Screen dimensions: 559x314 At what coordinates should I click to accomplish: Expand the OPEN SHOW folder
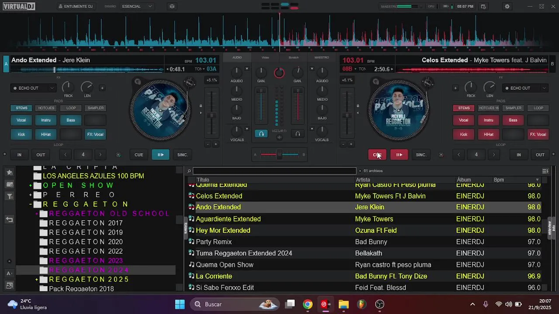[31, 186]
